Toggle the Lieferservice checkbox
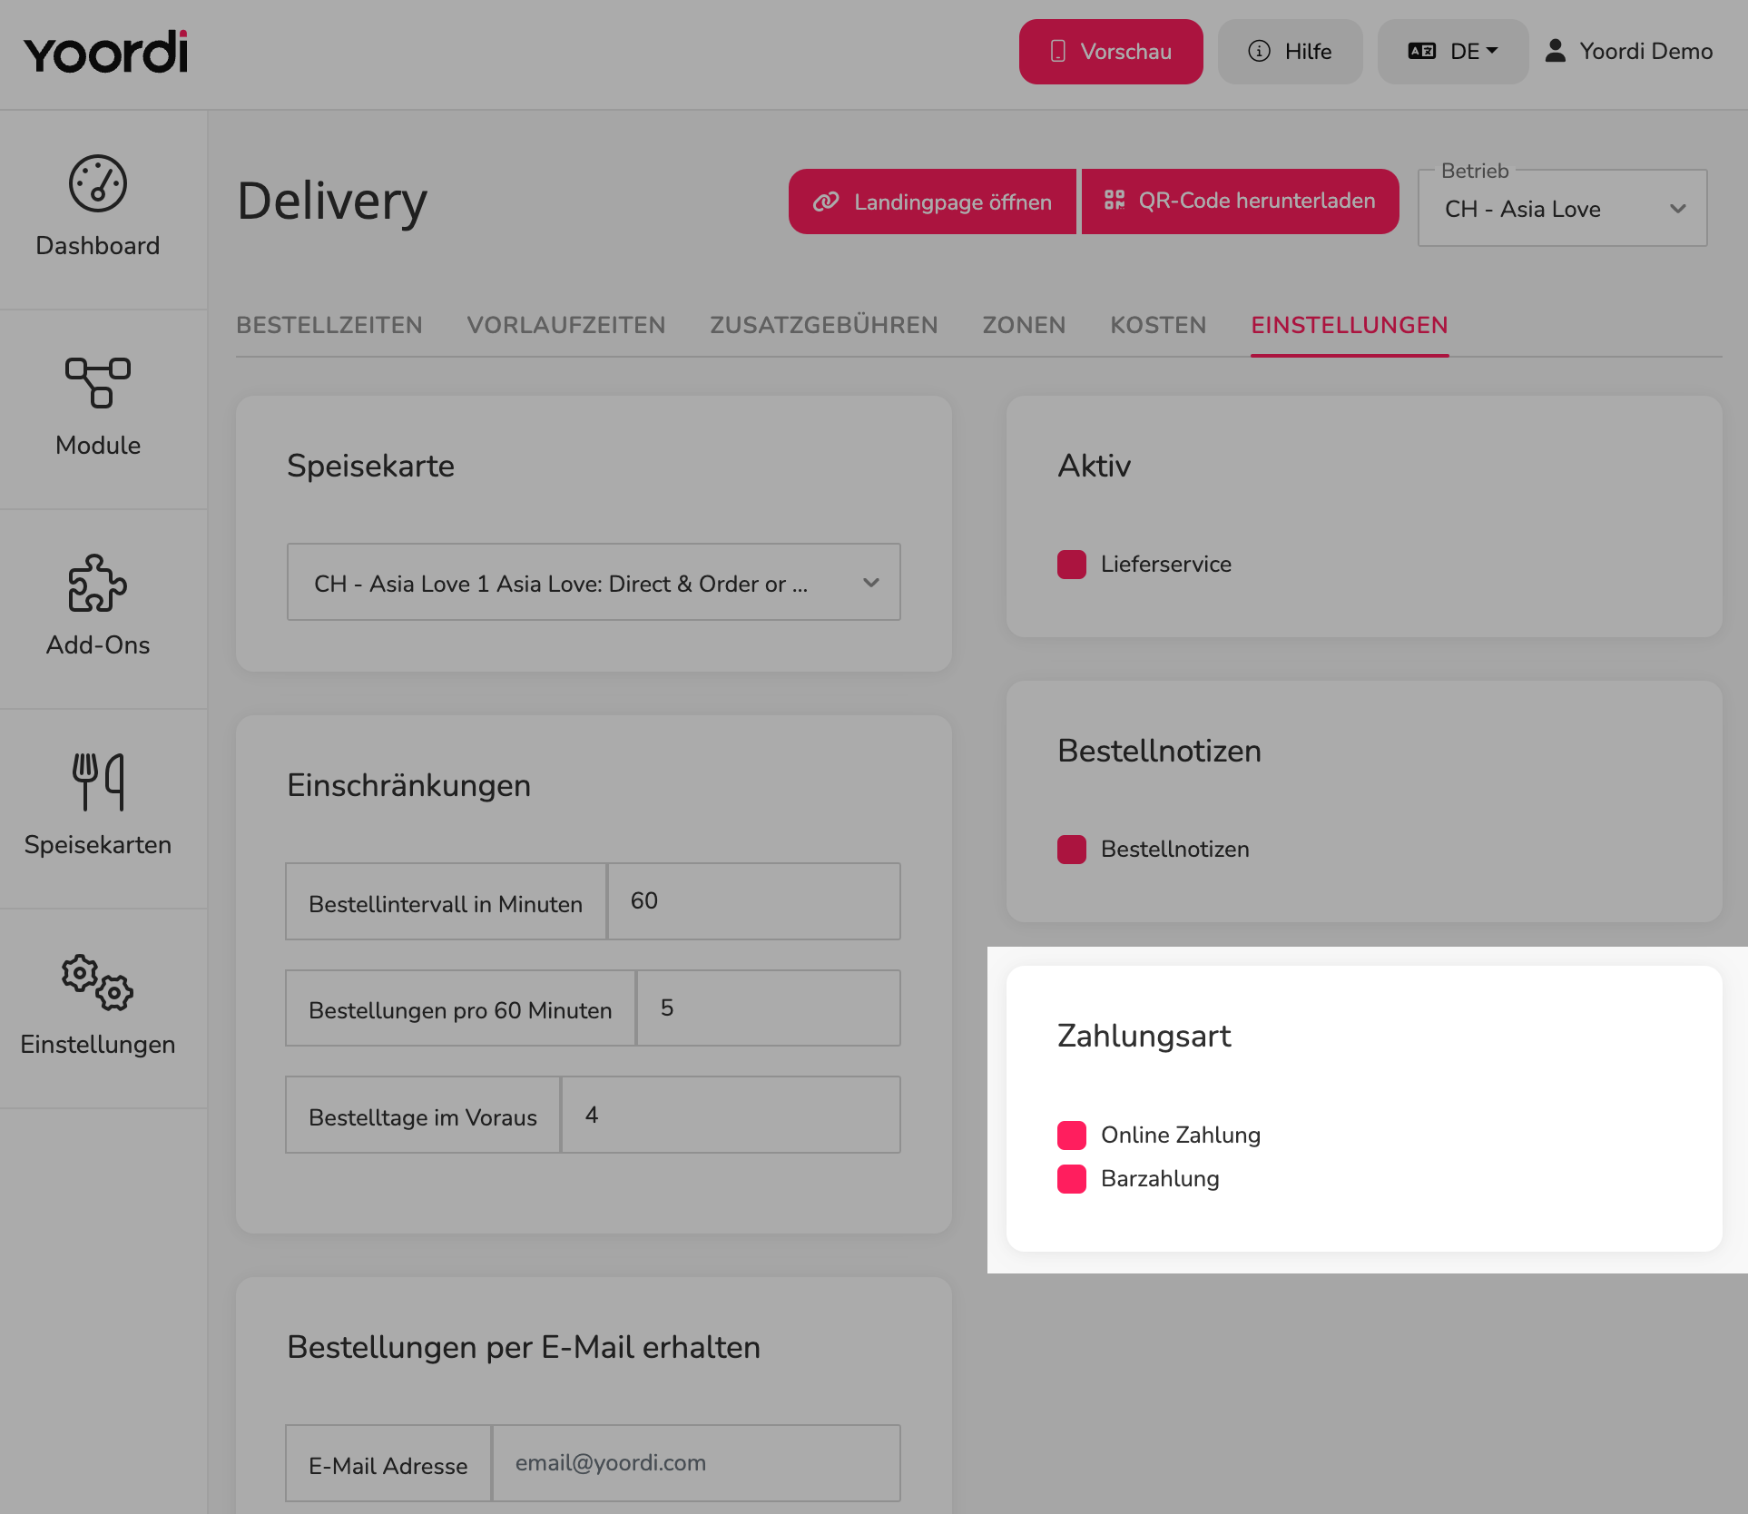The width and height of the screenshot is (1748, 1514). (1072, 564)
